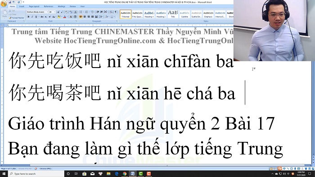Open the Line Spacing dropdown
Image resolution: width=315 pixels, height=177 pixels.
pos(101,17)
